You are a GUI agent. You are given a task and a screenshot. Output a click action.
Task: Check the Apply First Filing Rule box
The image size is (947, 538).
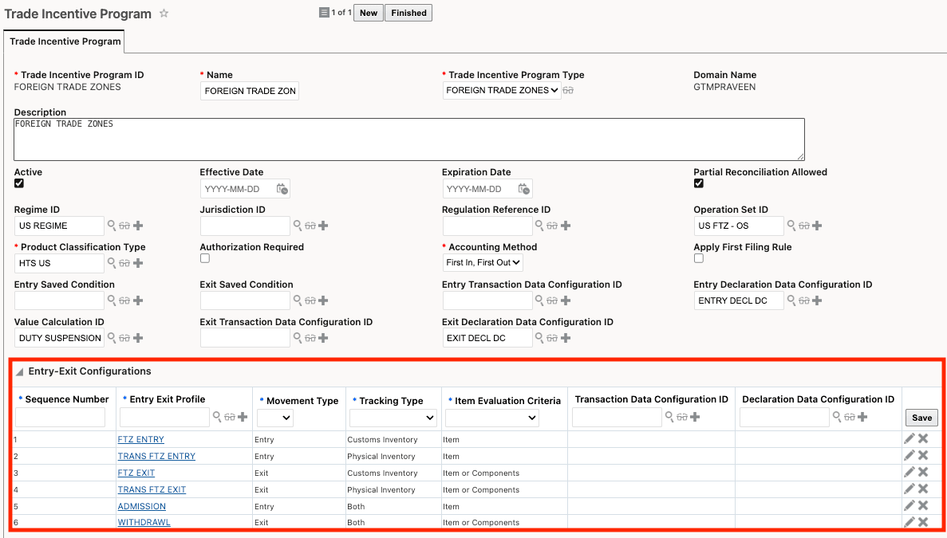[699, 258]
